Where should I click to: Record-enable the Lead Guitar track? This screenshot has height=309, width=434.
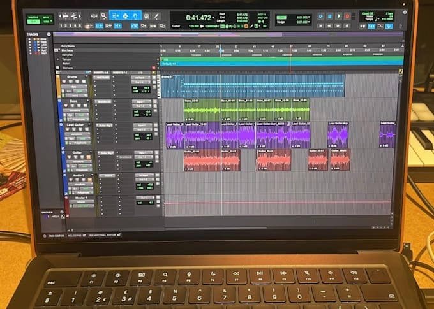tap(67, 129)
